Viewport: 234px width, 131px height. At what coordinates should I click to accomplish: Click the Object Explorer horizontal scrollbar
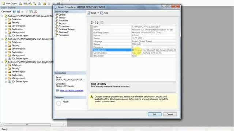(27, 125)
